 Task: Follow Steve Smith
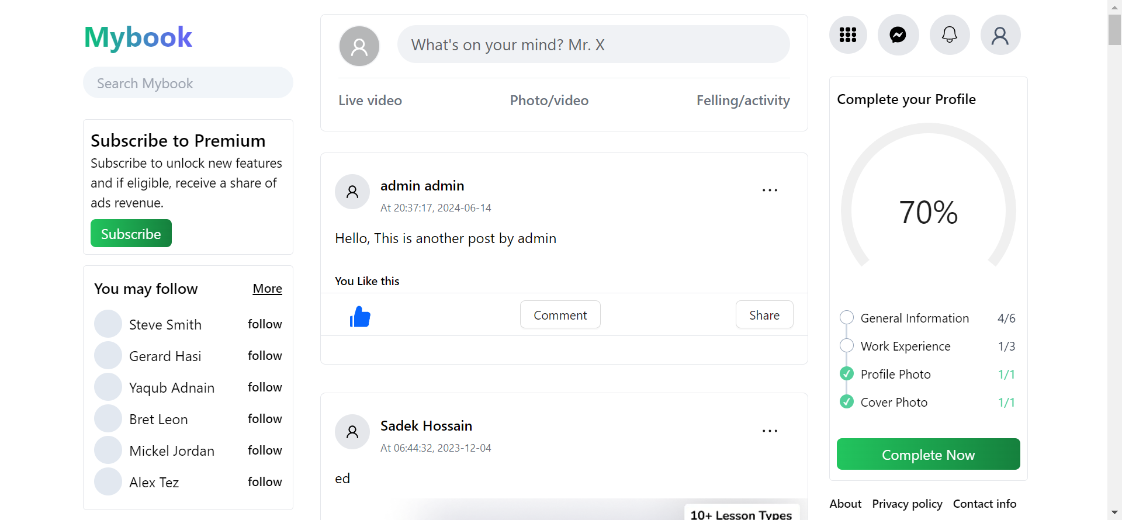pyautogui.click(x=265, y=324)
